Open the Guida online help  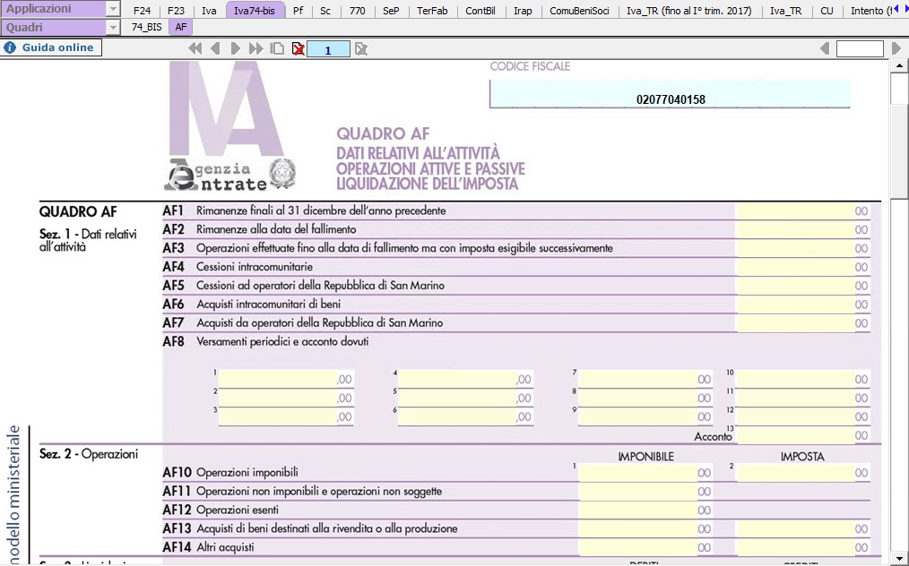[x=52, y=47]
